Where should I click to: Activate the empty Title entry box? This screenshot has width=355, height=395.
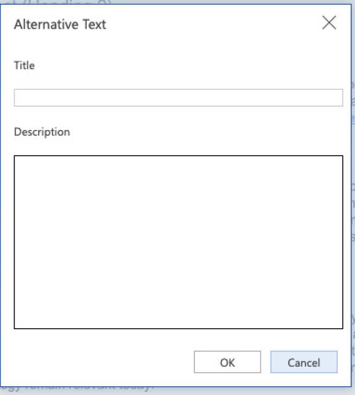coord(178,97)
